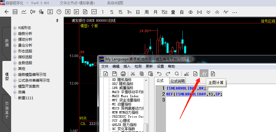Click the back arrow in main toolbar
The image size is (276, 132).
[x=6, y=12]
